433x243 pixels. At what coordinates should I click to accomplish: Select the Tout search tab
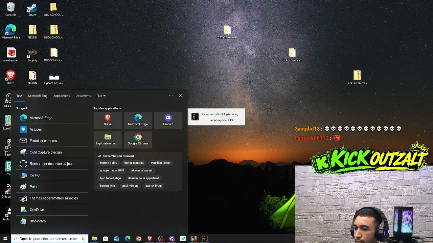(19, 96)
